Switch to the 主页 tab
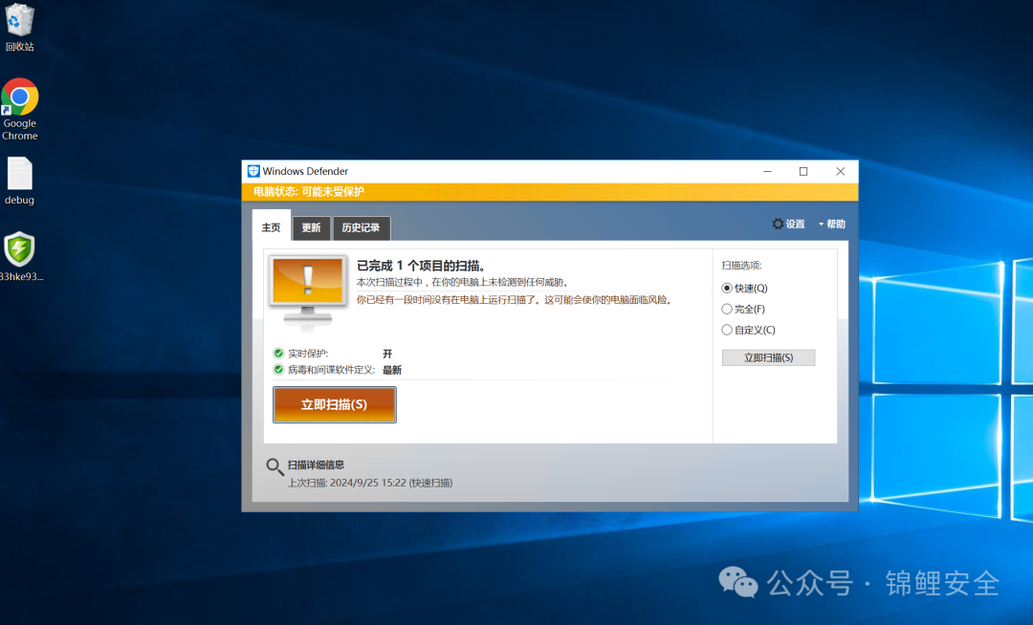 point(272,227)
